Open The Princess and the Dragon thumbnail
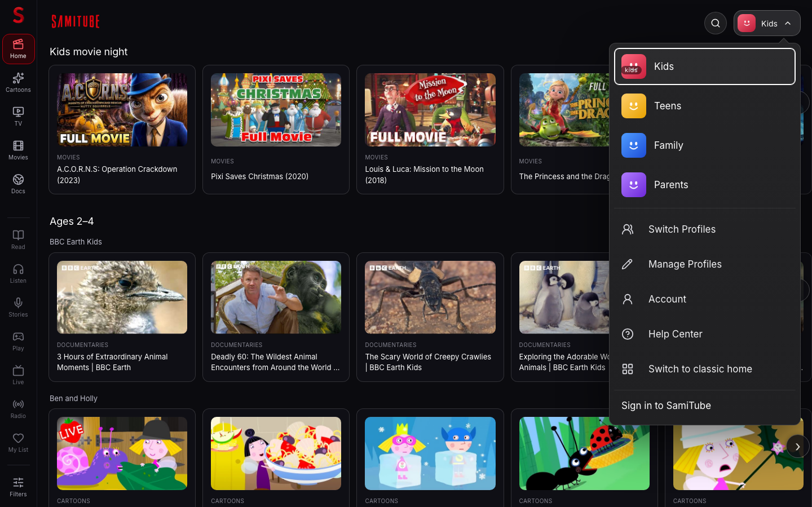Screen dimensions: 812x507 [564, 110]
